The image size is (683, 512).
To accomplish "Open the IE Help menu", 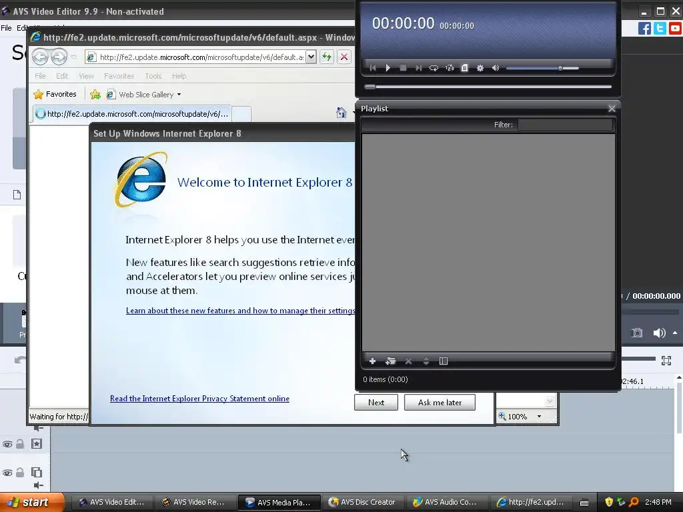I will pos(179,76).
